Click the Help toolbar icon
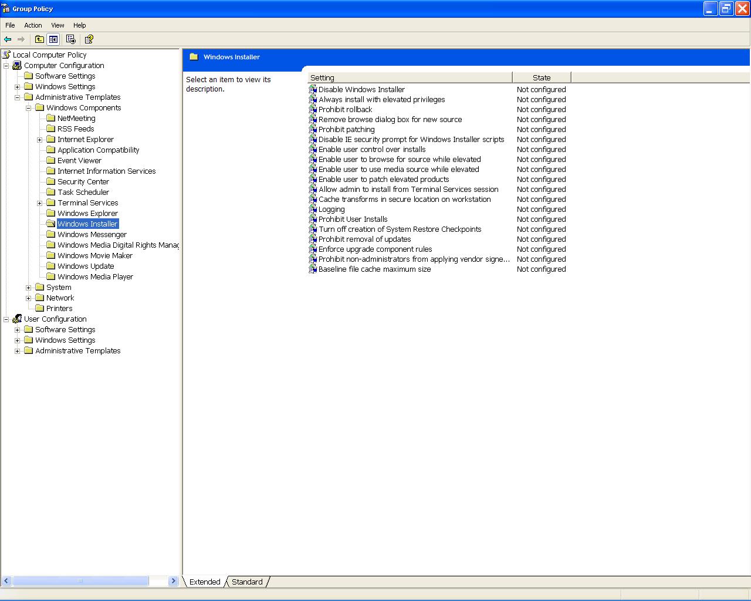 (x=89, y=39)
